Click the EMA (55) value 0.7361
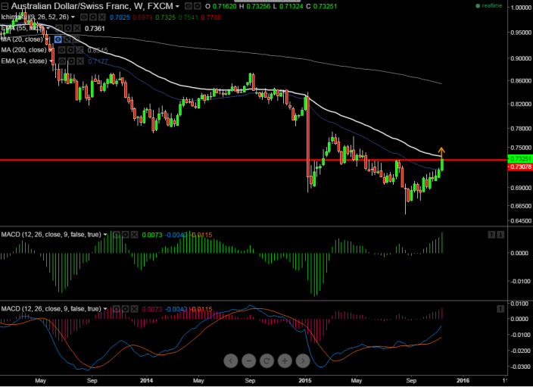 (95, 29)
